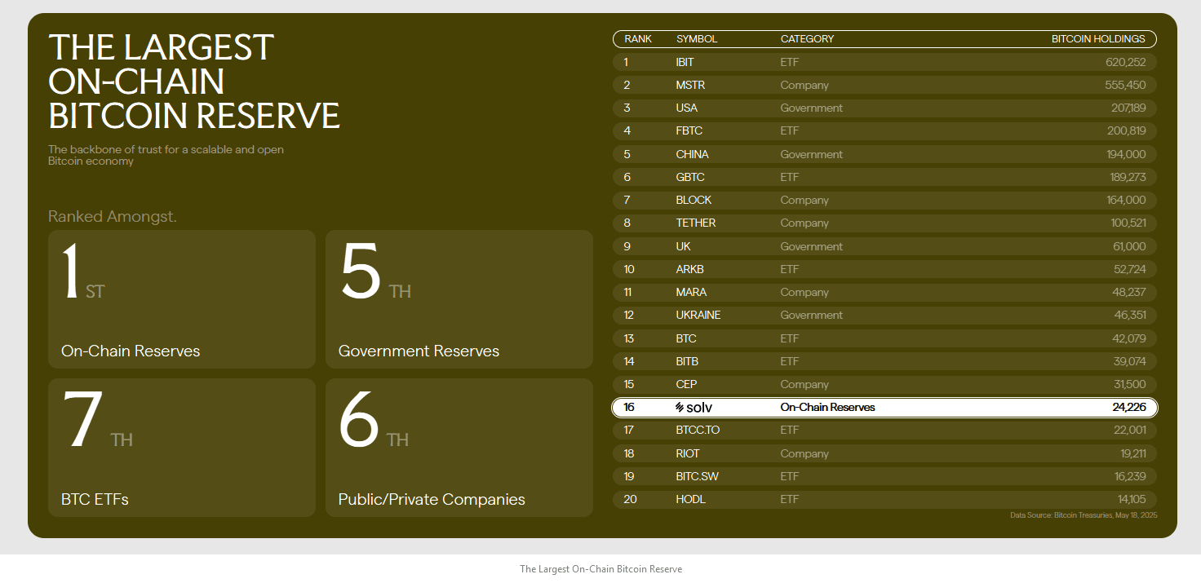Screen dimensions: 1201x583
Task: Click the Ranked Amongst label
Action: pyautogui.click(x=113, y=216)
